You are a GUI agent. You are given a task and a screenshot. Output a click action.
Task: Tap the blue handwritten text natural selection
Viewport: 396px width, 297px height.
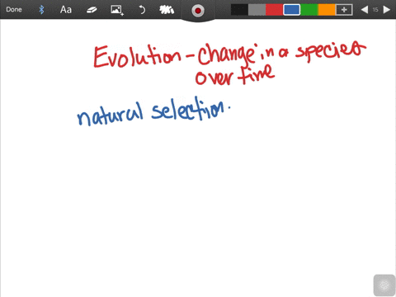(153, 111)
